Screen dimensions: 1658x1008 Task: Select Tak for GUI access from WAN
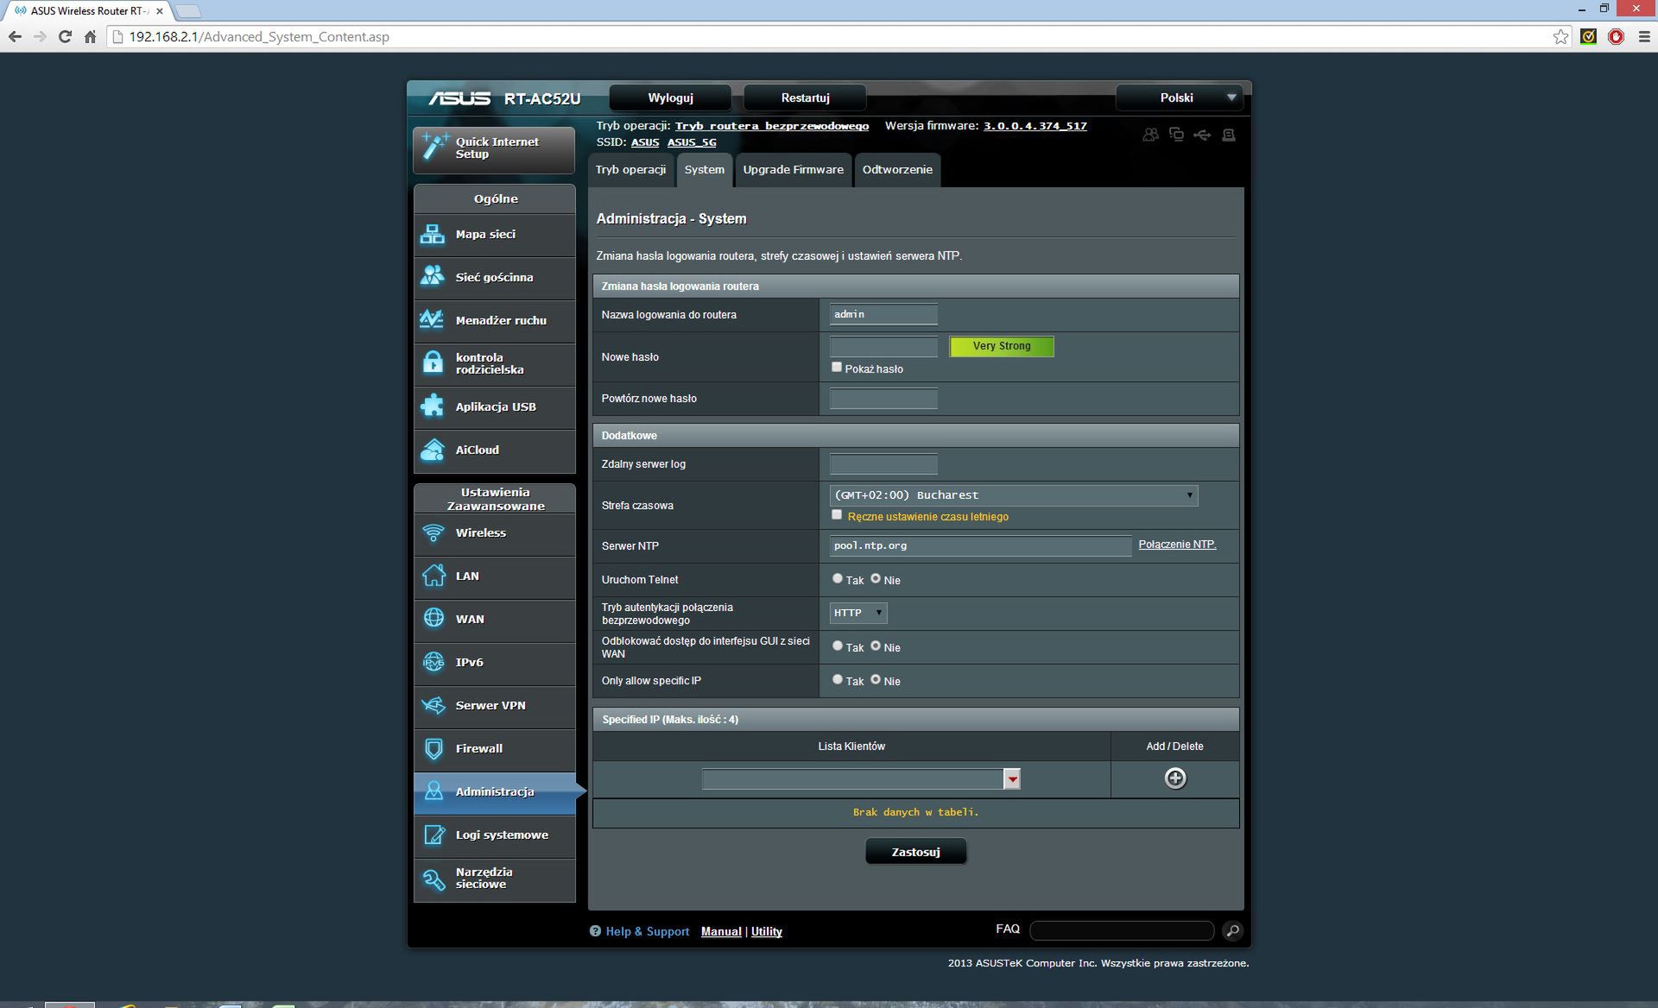click(x=837, y=646)
